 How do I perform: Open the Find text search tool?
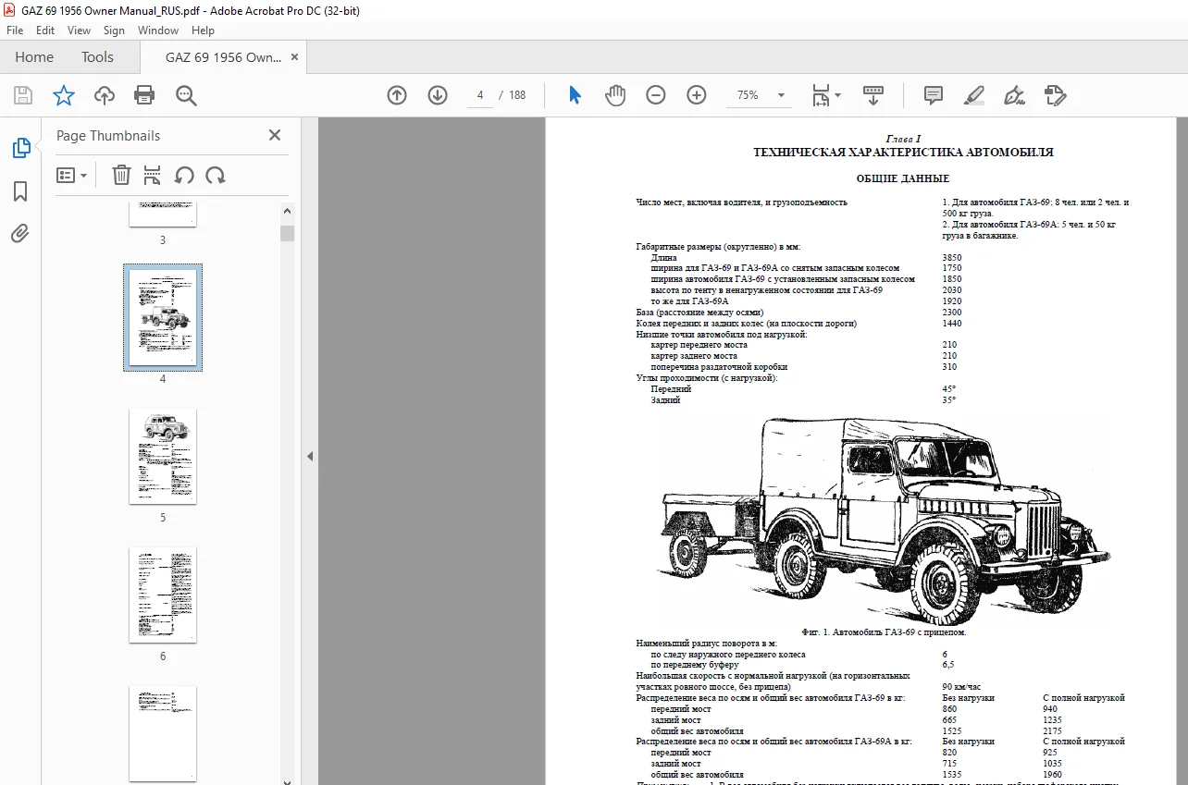tap(186, 95)
